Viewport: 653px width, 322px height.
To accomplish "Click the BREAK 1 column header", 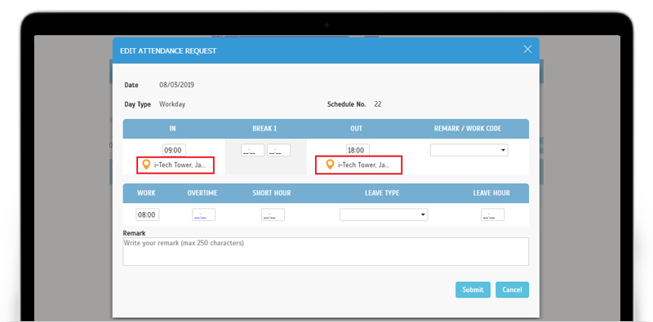I will 264,129.
